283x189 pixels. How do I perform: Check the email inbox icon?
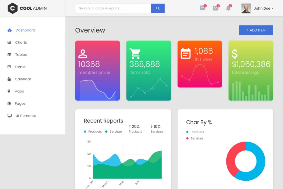coord(216,8)
